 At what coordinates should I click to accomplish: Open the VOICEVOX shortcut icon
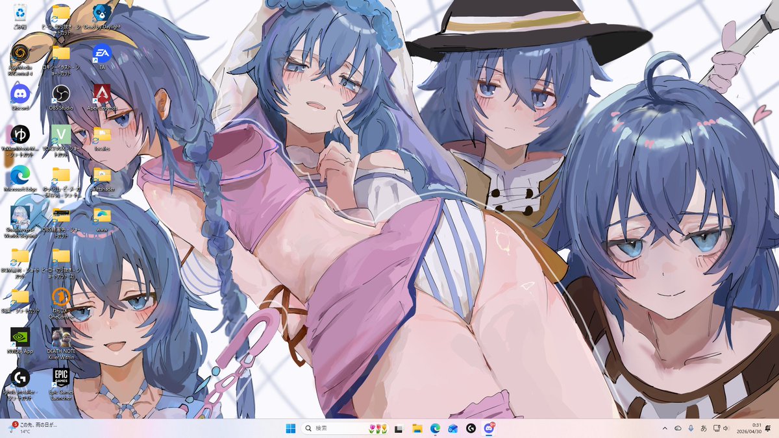click(x=61, y=141)
